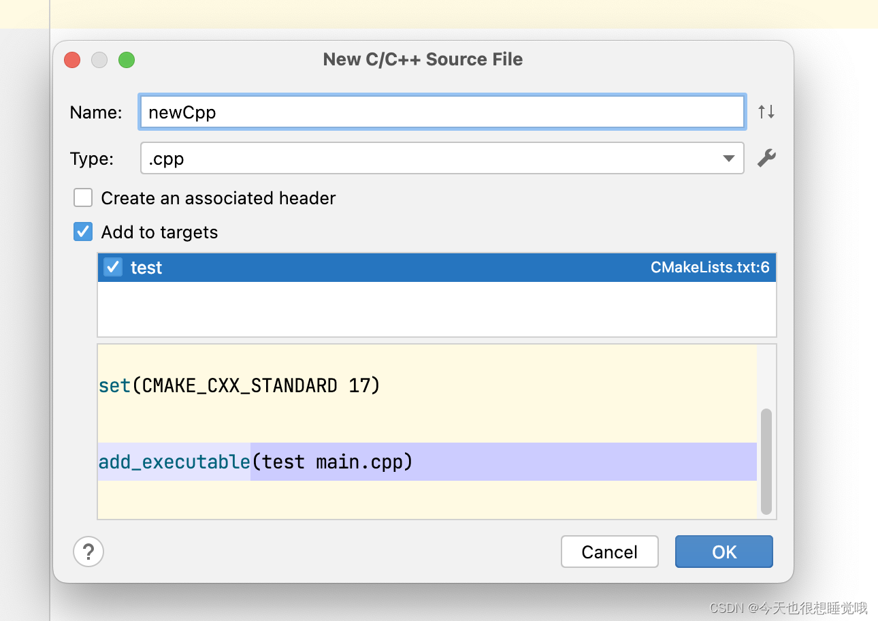Click the green zoom window button
The image size is (878, 621).
tap(127, 60)
